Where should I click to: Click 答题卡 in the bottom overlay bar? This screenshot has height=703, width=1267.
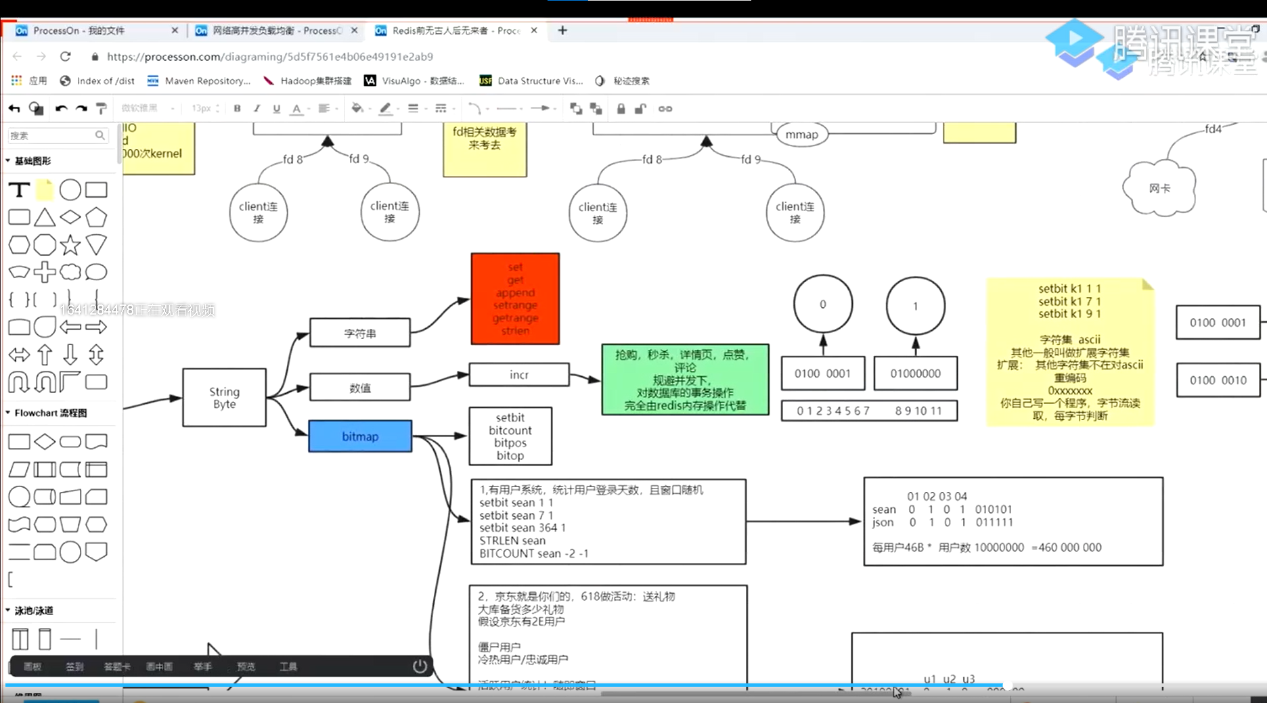point(117,666)
